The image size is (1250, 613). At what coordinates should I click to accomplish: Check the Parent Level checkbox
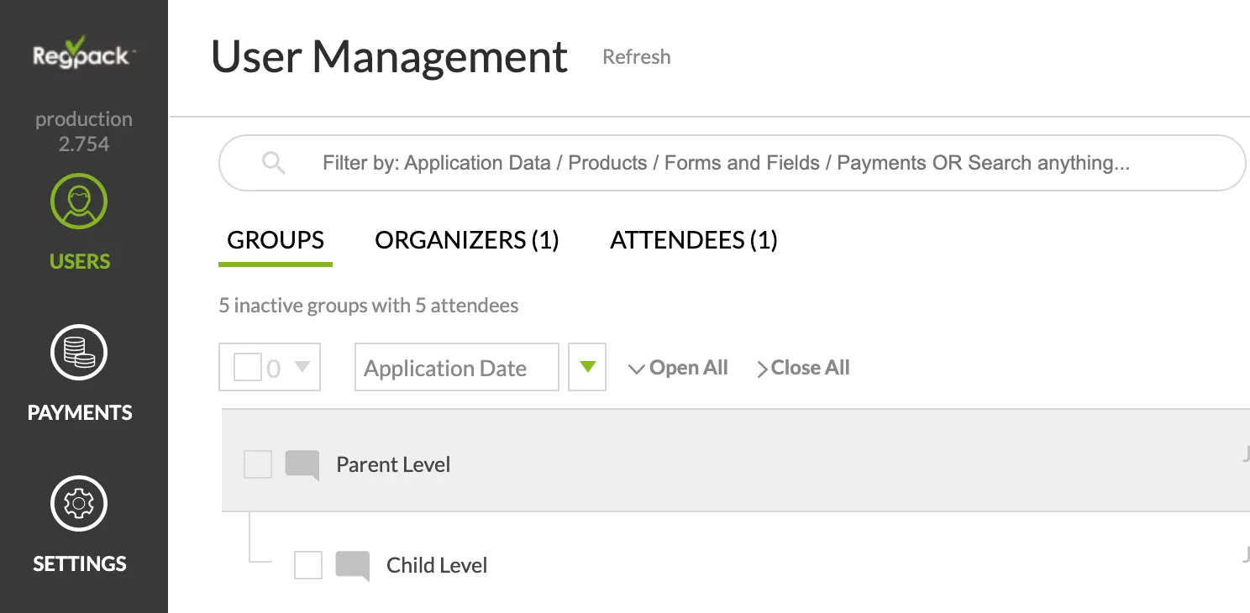coord(258,464)
